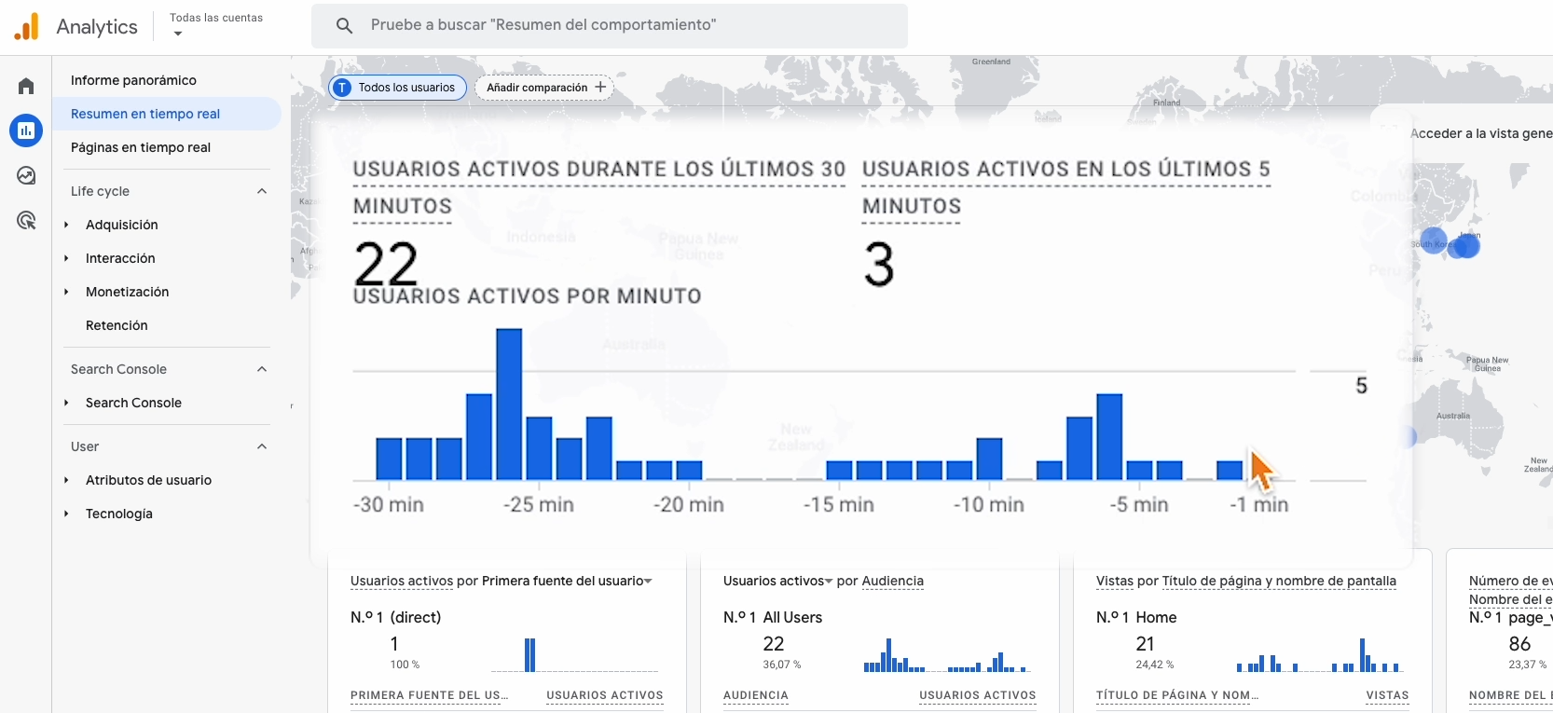This screenshot has height=713, width=1553.
Task: Click the tall bar just before -5 min
Action: point(1109,437)
